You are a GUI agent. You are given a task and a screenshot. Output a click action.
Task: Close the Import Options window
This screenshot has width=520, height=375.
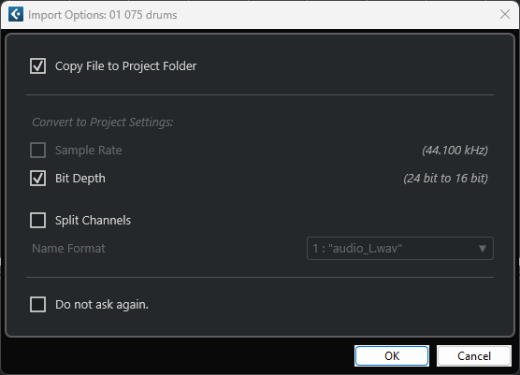[505, 14]
